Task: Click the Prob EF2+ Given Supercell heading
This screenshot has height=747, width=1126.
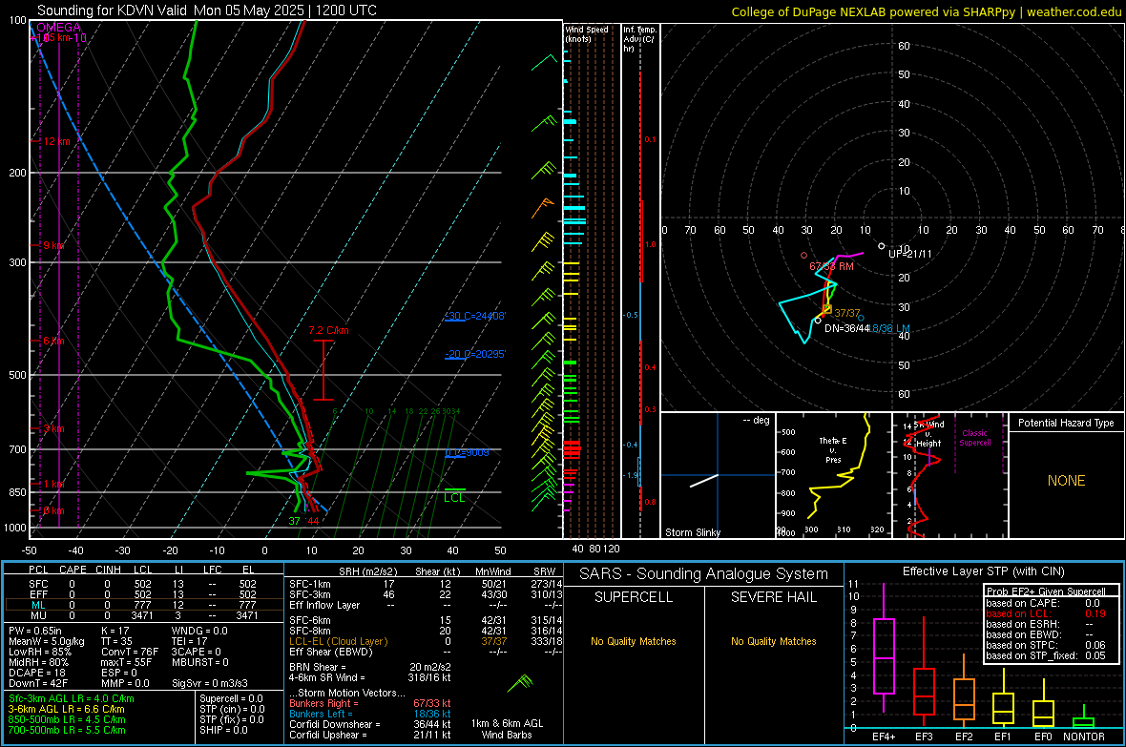Action: tap(1046, 591)
